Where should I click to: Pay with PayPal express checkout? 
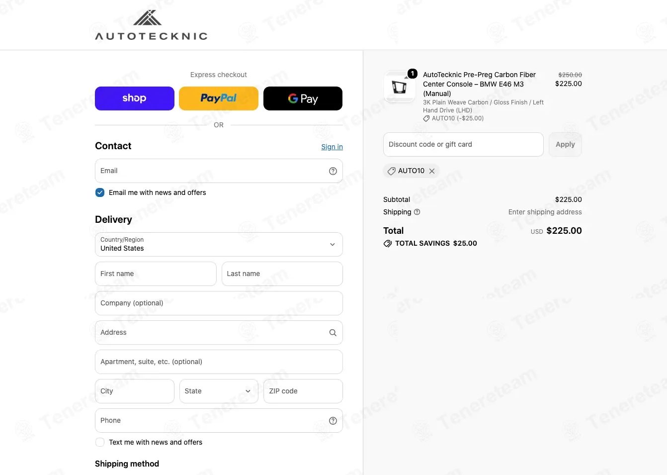[x=219, y=98]
